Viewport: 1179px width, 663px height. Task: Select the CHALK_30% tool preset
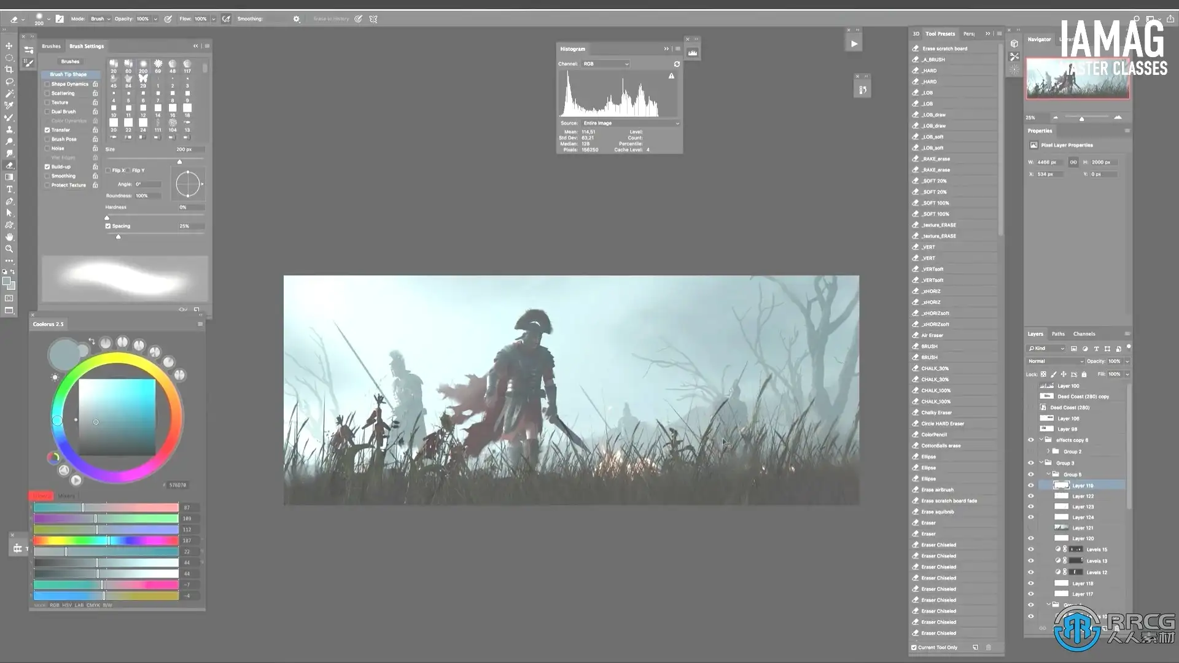pos(935,368)
